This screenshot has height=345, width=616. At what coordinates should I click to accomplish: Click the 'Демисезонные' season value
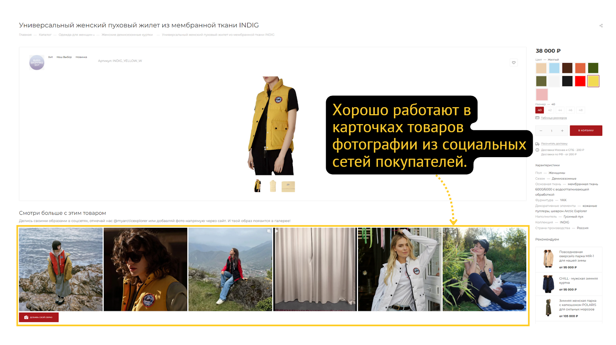[564, 179]
